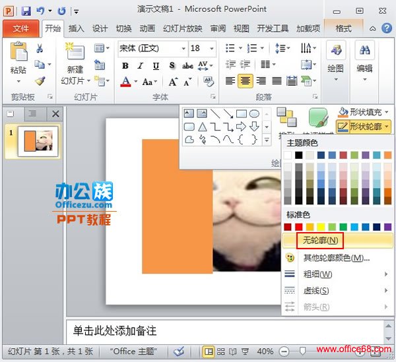This screenshot has width=396, height=362.
Task: Apply text shadow with S icon
Action: [x=172, y=66]
